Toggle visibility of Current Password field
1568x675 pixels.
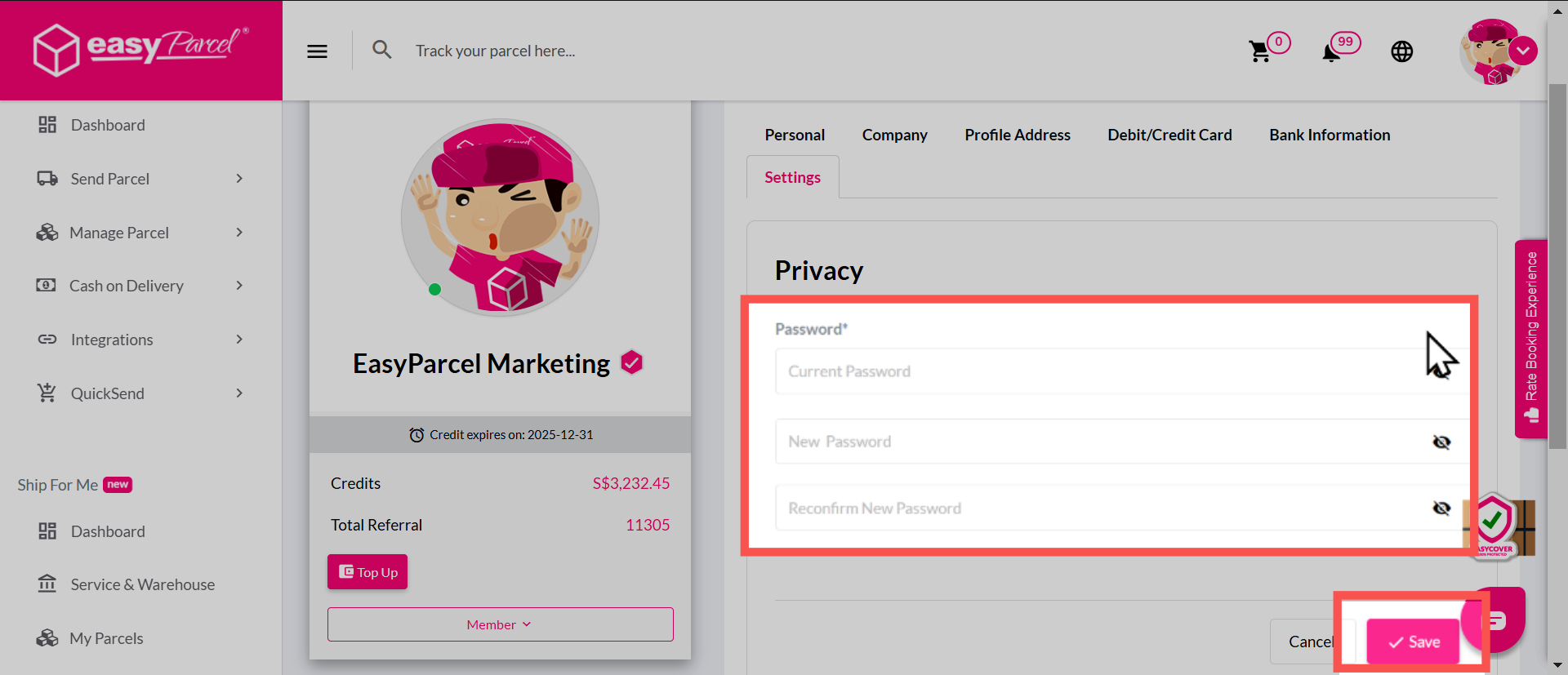click(1441, 371)
